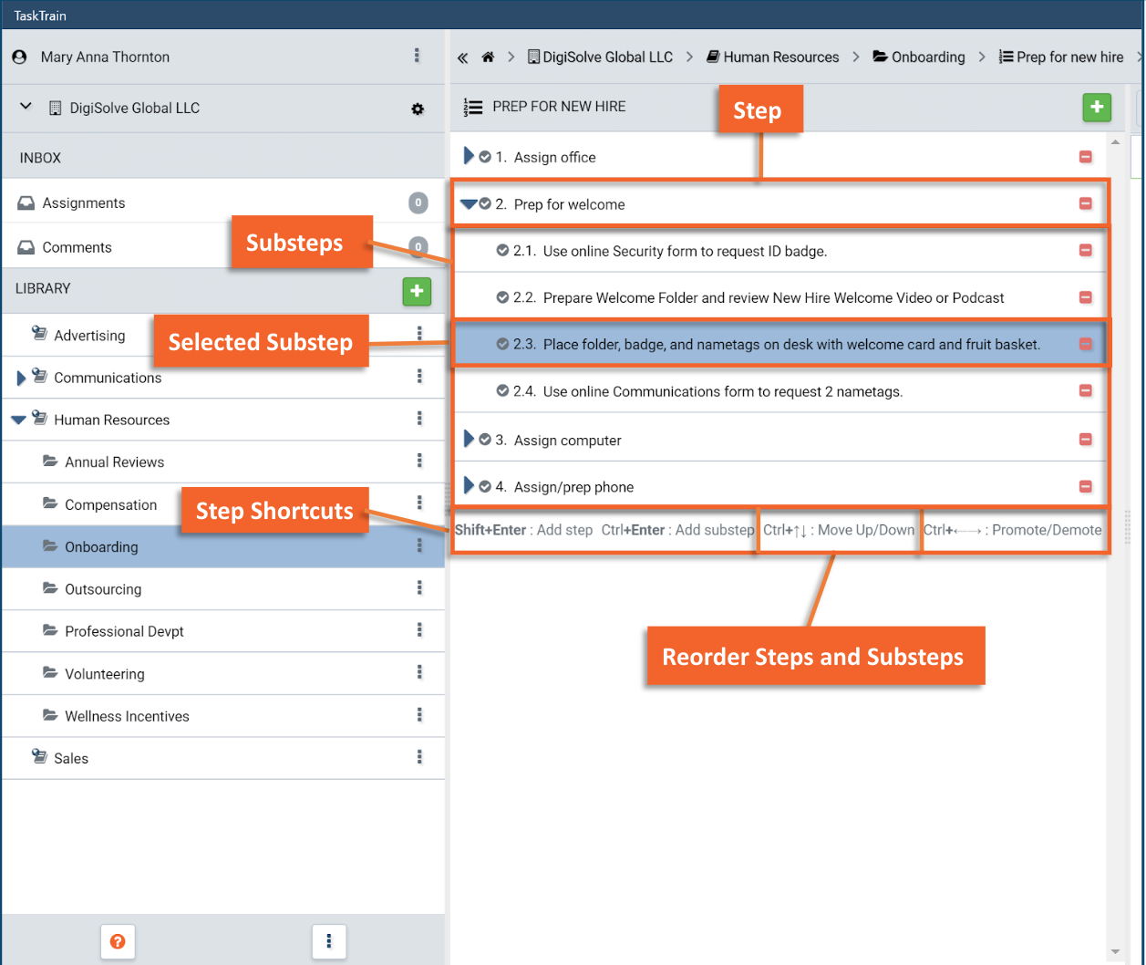Delete step 2 Prep for welcome
Viewport: 1146px width, 965px height.
1085,203
